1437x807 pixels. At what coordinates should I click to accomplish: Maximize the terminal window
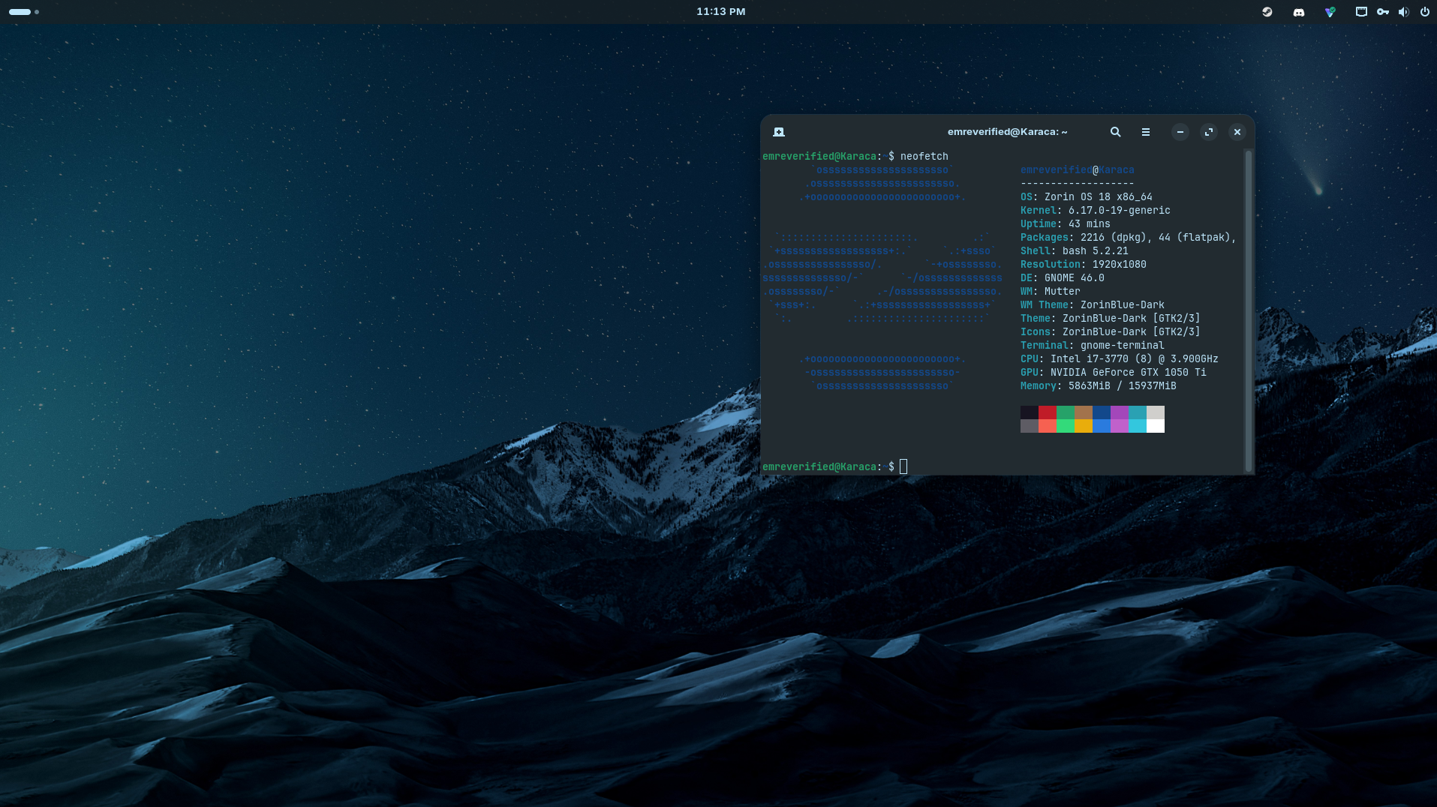[x=1209, y=132]
